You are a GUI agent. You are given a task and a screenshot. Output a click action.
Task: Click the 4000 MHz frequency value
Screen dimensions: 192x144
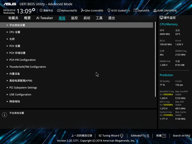[165, 34]
